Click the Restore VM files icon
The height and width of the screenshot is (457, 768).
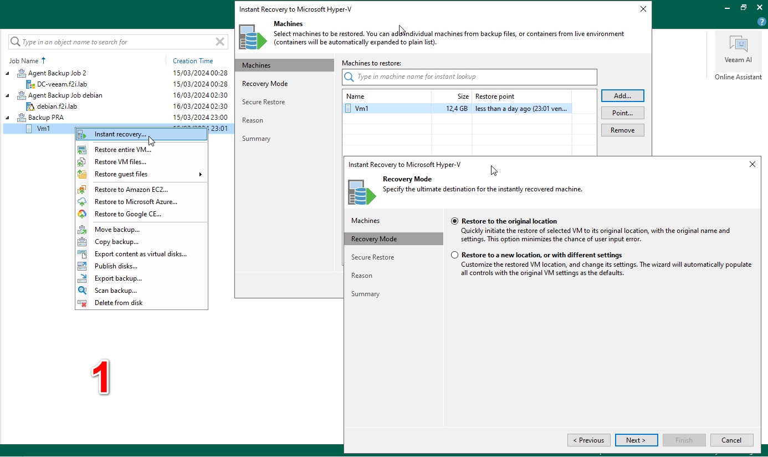point(81,162)
